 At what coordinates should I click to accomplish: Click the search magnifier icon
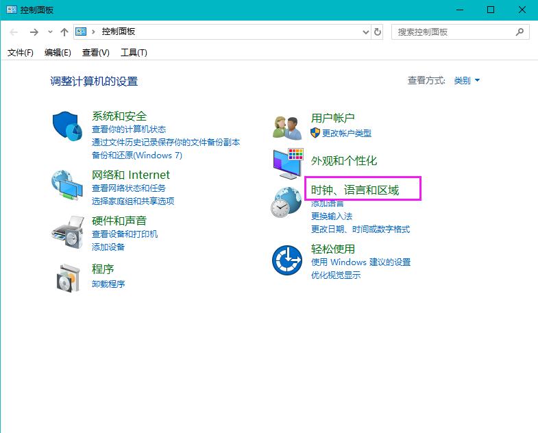[x=519, y=32]
